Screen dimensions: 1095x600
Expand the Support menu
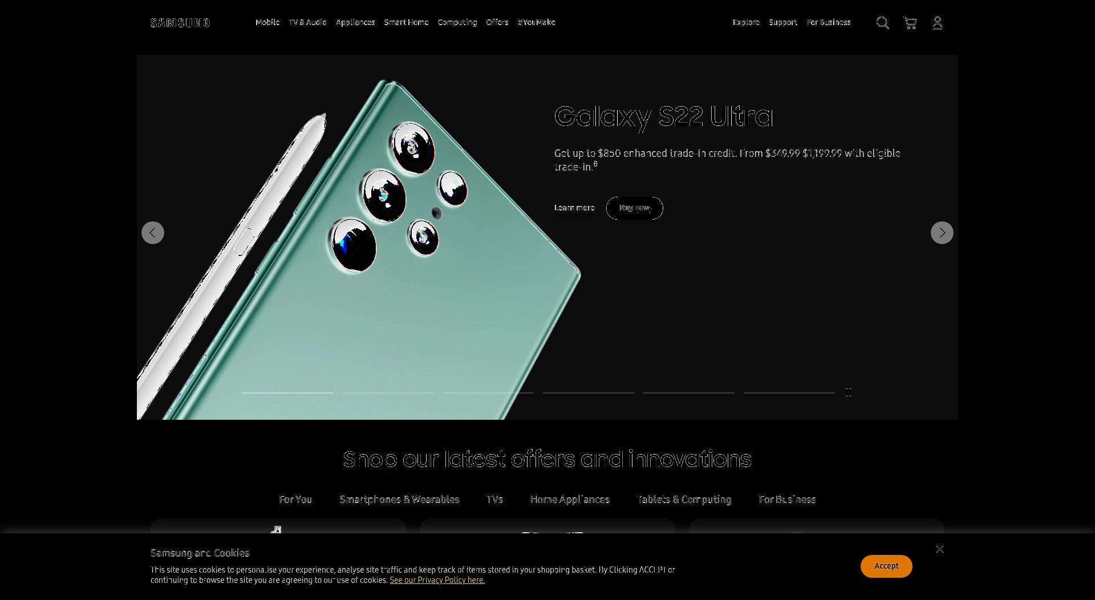783,22
